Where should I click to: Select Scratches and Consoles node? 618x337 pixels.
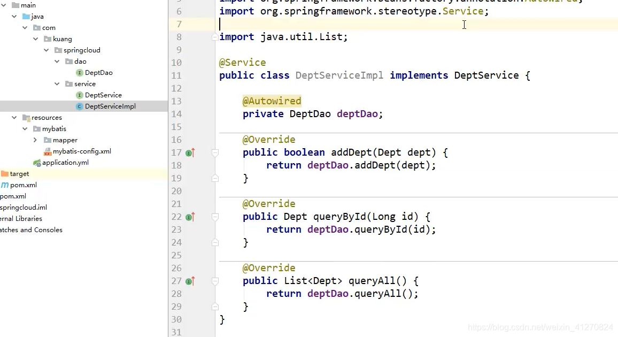[x=31, y=230]
